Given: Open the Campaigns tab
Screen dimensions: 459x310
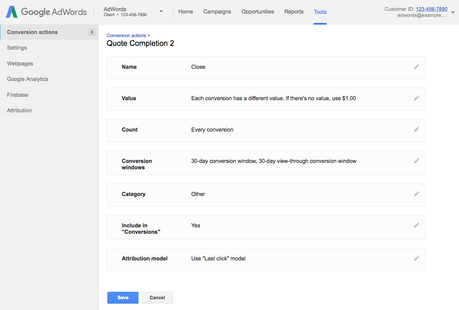Looking at the screenshot, I should (217, 11).
